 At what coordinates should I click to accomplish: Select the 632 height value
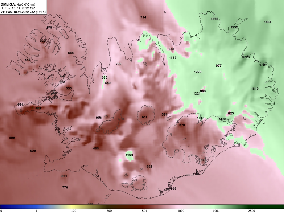tap(149, 166)
